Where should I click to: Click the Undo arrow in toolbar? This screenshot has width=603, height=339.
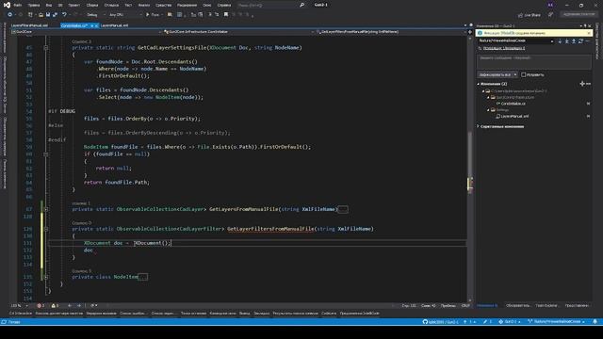click(x=64, y=15)
